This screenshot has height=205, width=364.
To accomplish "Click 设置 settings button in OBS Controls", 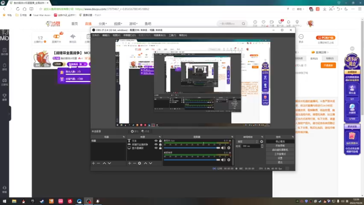I will tap(280, 158).
